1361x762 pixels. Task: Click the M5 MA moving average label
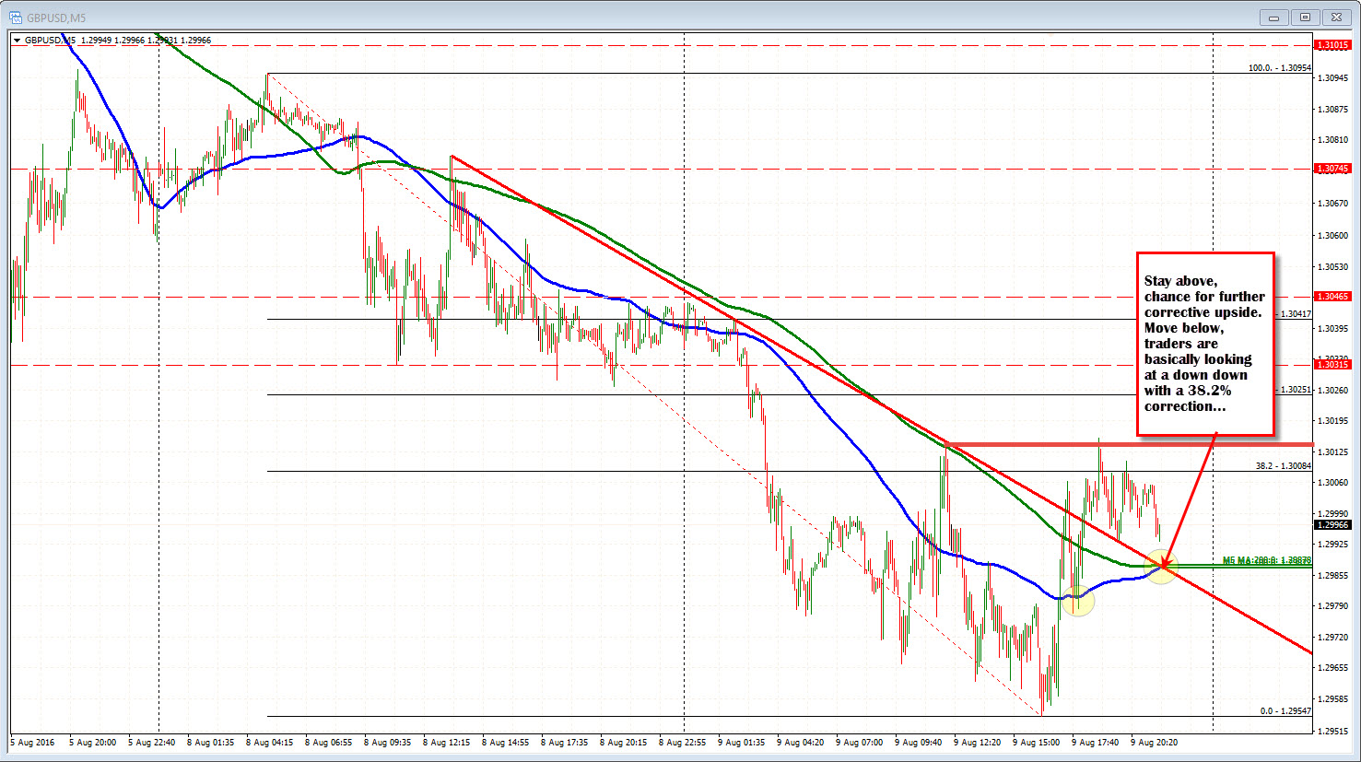pos(1267,560)
